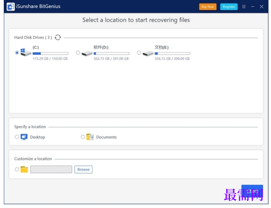The width and height of the screenshot is (271, 208).
Task: Open the hamburger menu in title bar
Action: (244, 7)
